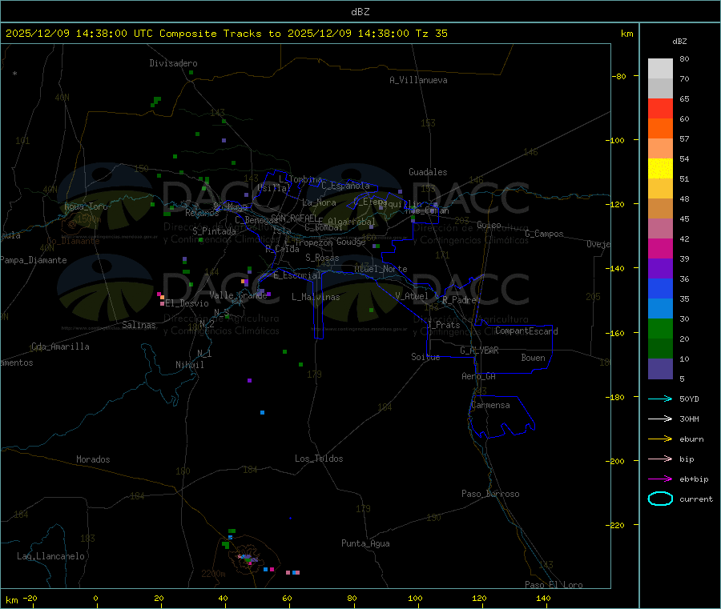
Task: Click the Composite Tracks timestamp header text
Action: [227, 34]
